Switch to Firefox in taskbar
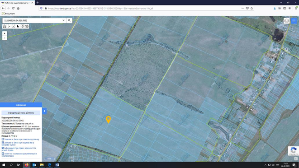 click(27, 165)
